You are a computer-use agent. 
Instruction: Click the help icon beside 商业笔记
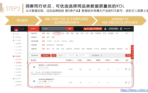(53, 45)
